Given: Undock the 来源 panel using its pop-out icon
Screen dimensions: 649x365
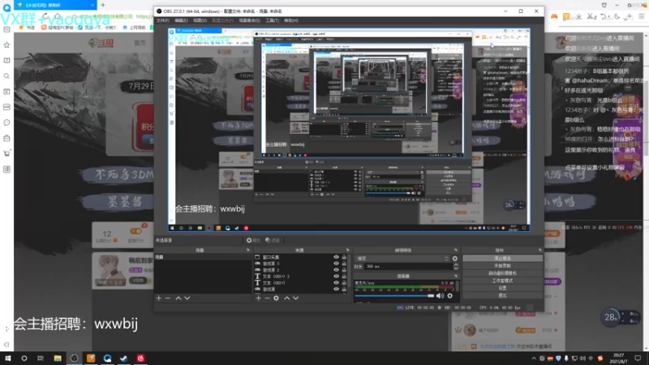Looking at the screenshot, I should (348, 250).
